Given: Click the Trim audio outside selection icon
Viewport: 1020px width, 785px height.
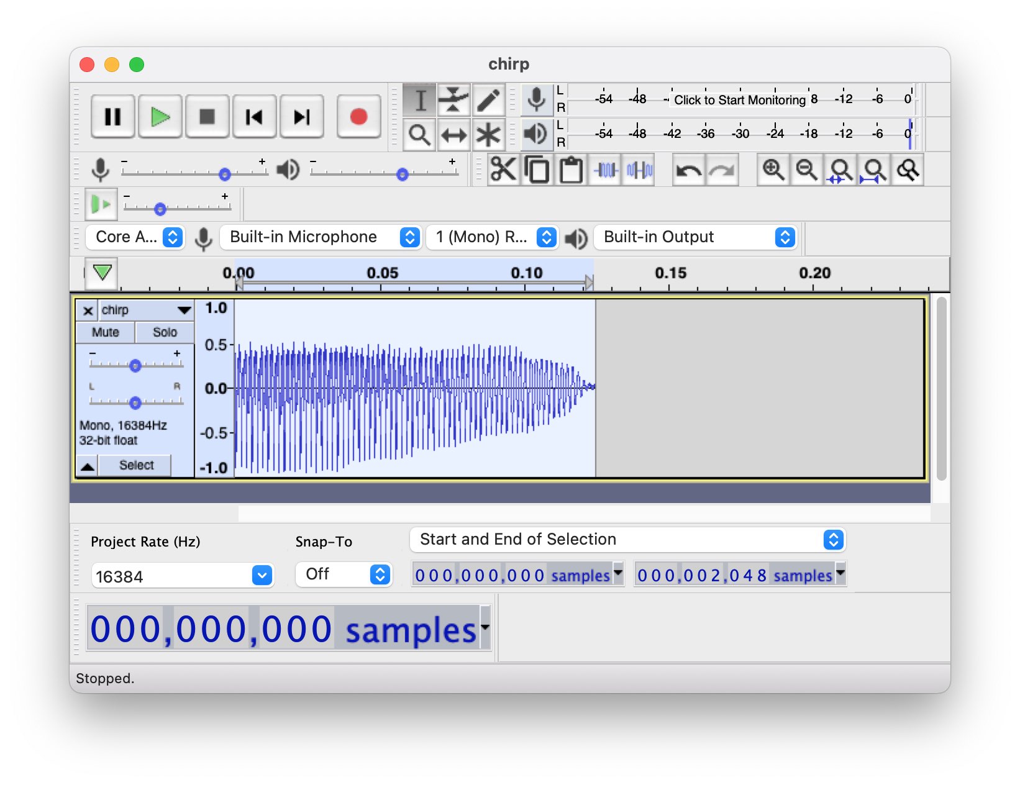Looking at the screenshot, I should point(606,170).
